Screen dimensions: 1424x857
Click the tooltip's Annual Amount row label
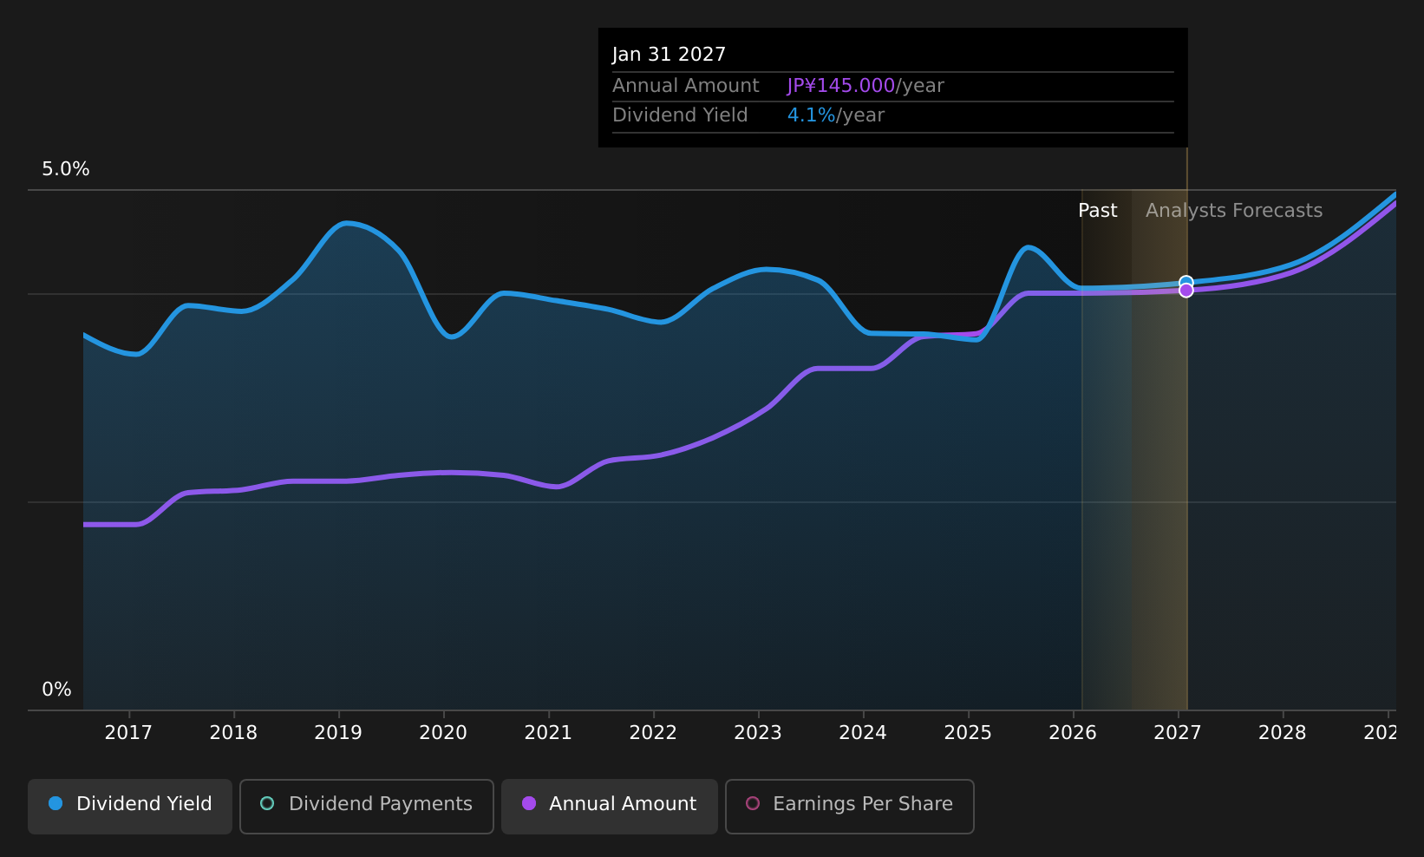coord(686,86)
